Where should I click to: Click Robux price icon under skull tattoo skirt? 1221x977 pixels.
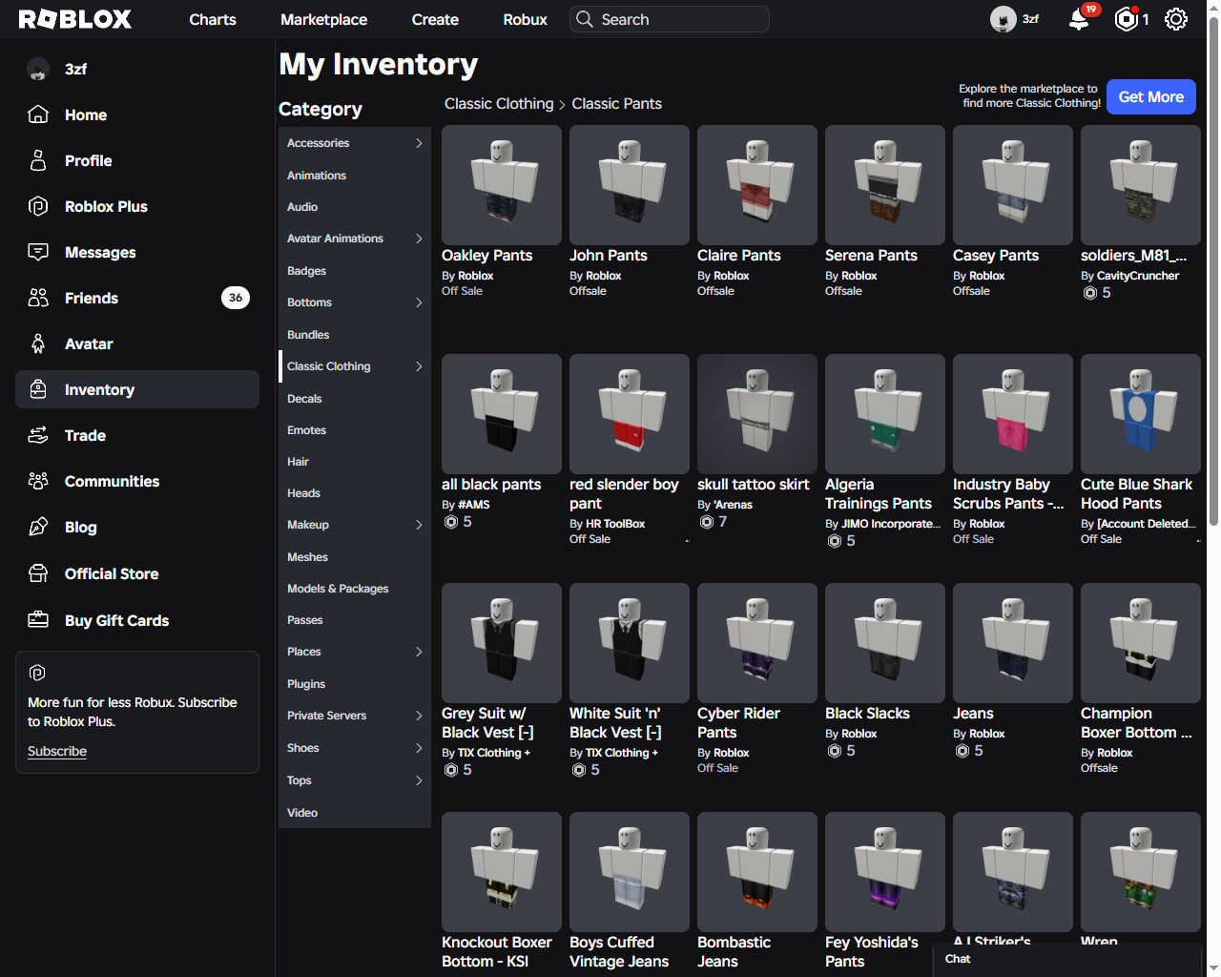707,522
